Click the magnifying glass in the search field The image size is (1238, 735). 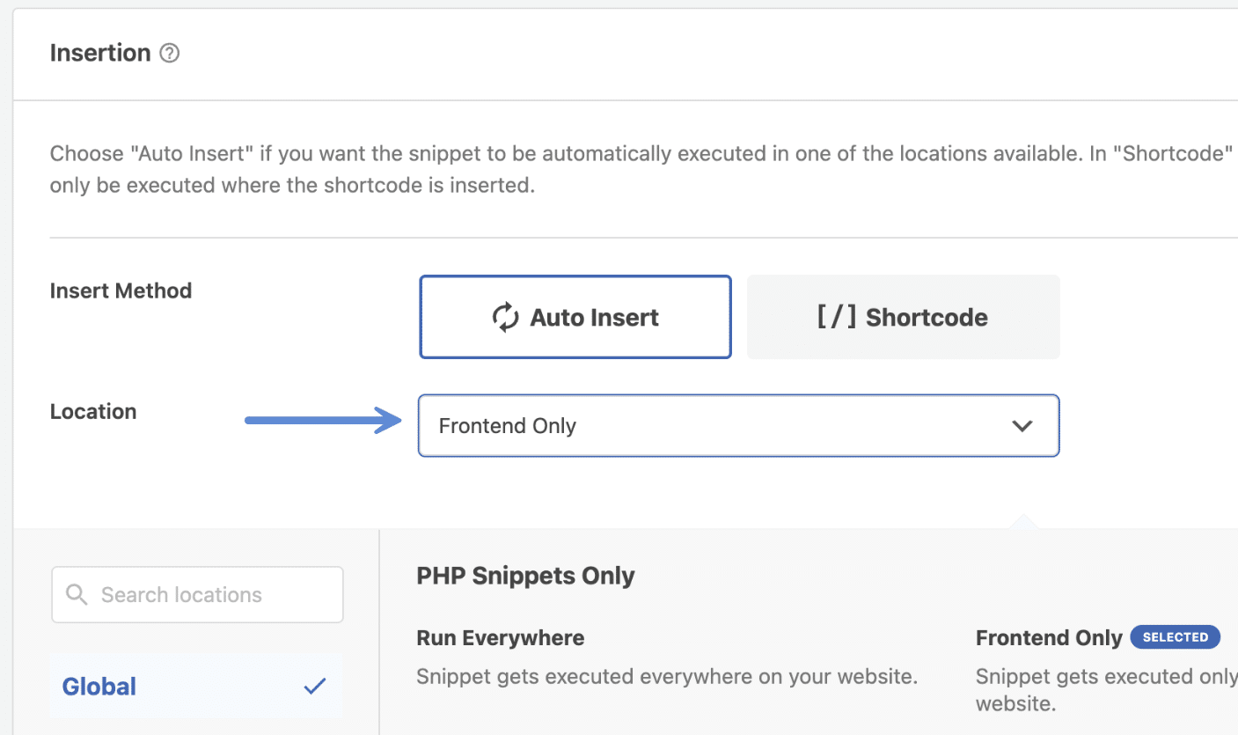point(76,594)
